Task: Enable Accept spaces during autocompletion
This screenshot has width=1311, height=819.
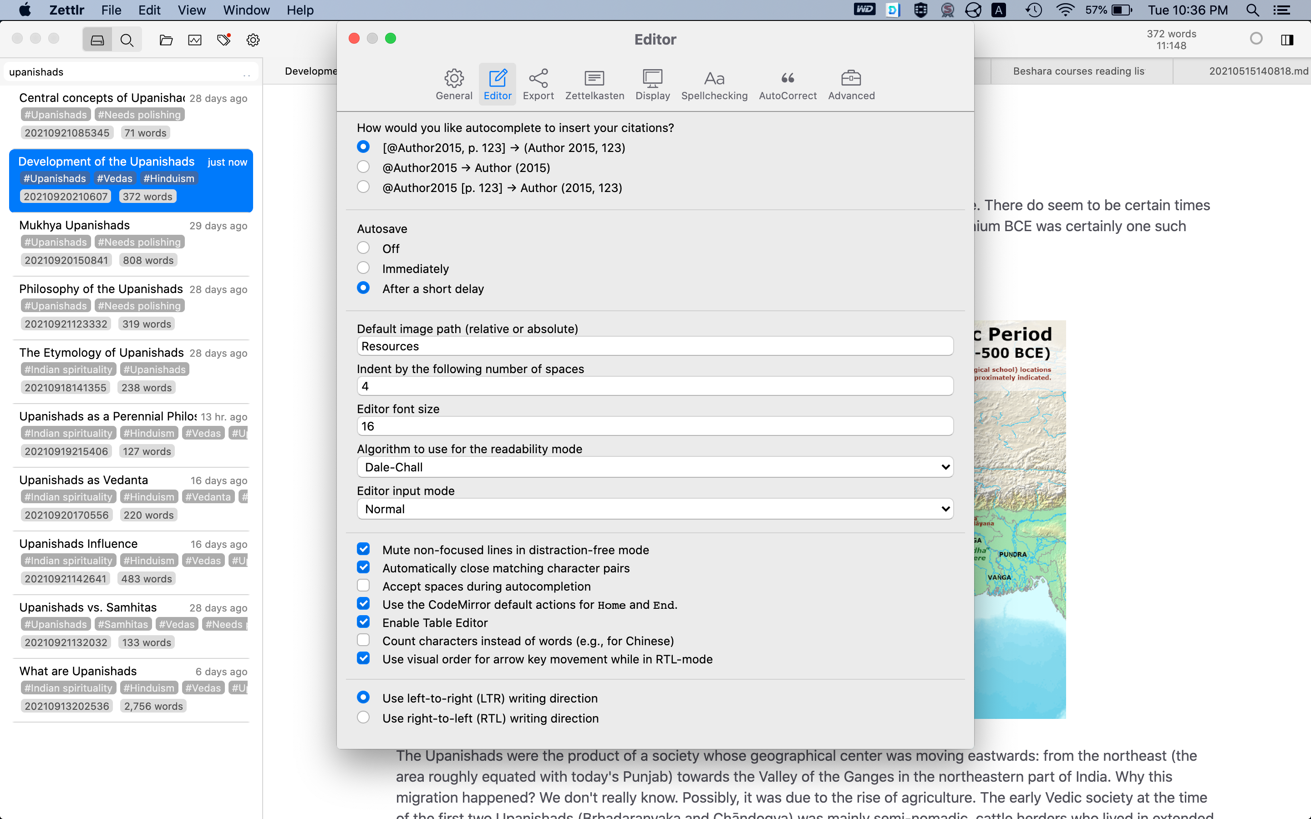Action: (364, 586)
